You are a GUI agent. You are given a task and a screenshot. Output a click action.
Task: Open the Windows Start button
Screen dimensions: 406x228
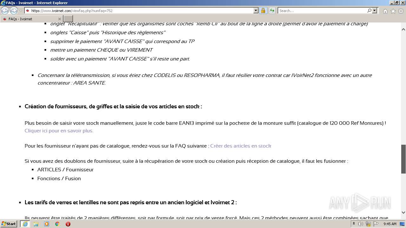coord(9,224)
